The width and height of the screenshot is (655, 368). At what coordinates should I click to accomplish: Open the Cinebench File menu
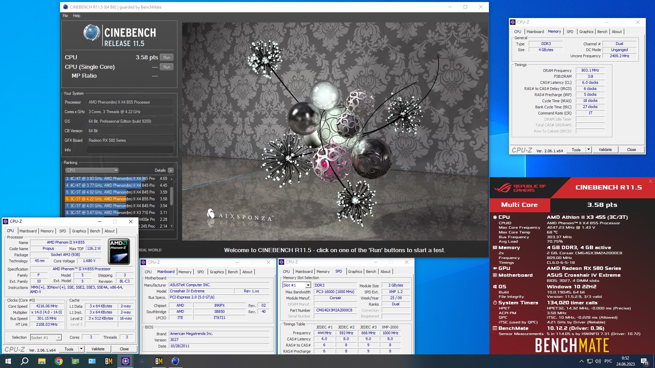[65, 16]
